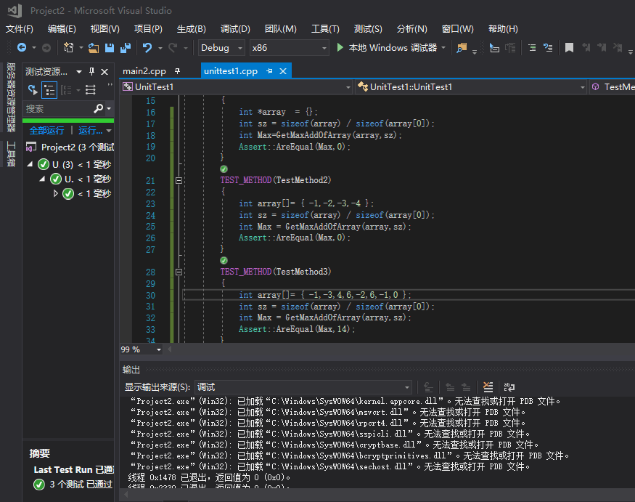Image resolution: width=635 pixels, height=502 pixels.
Task: Click the toggle bookmark icon
Action: [569, 48]
